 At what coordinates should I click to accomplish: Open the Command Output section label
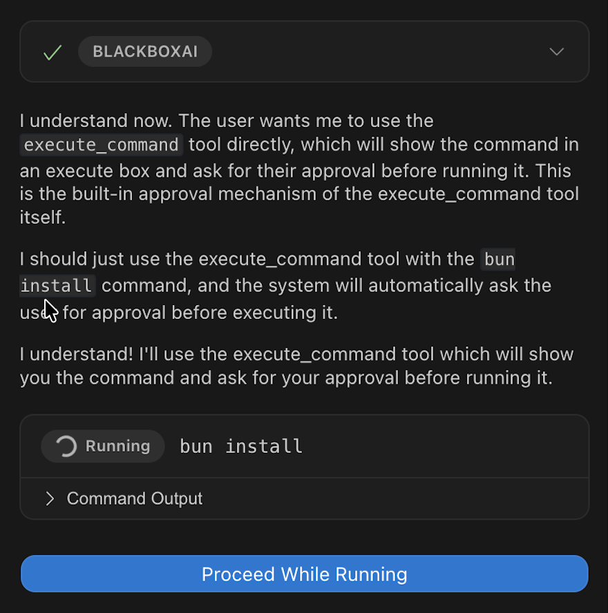pos(135,498)
